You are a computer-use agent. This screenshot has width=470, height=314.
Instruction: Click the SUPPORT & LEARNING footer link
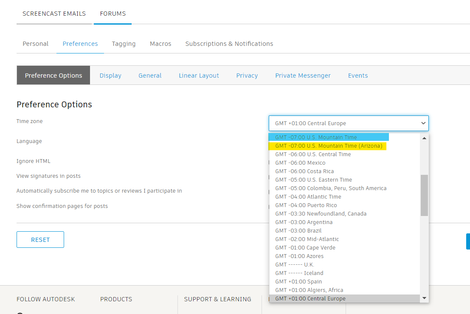point(217,299)
